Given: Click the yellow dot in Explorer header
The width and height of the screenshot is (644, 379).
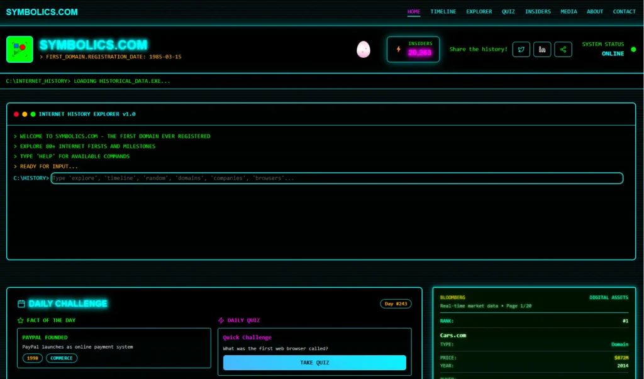Looking at the screenshot, I should click(x=25, y=114).
